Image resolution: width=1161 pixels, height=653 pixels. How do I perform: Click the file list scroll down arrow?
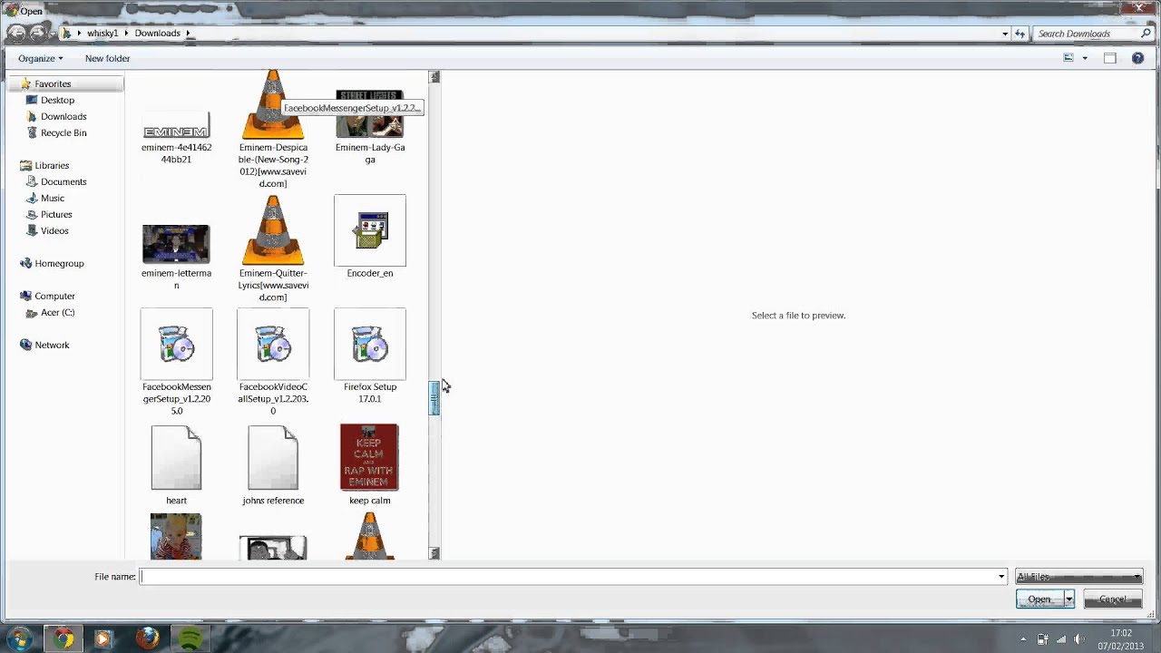pyautogui.click(x=434, y=553)
